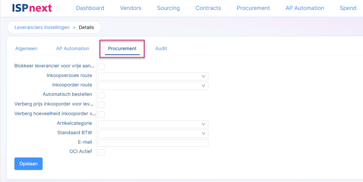Open the Dashboard menu
363x182 pixels.
(x=90, y=8)
